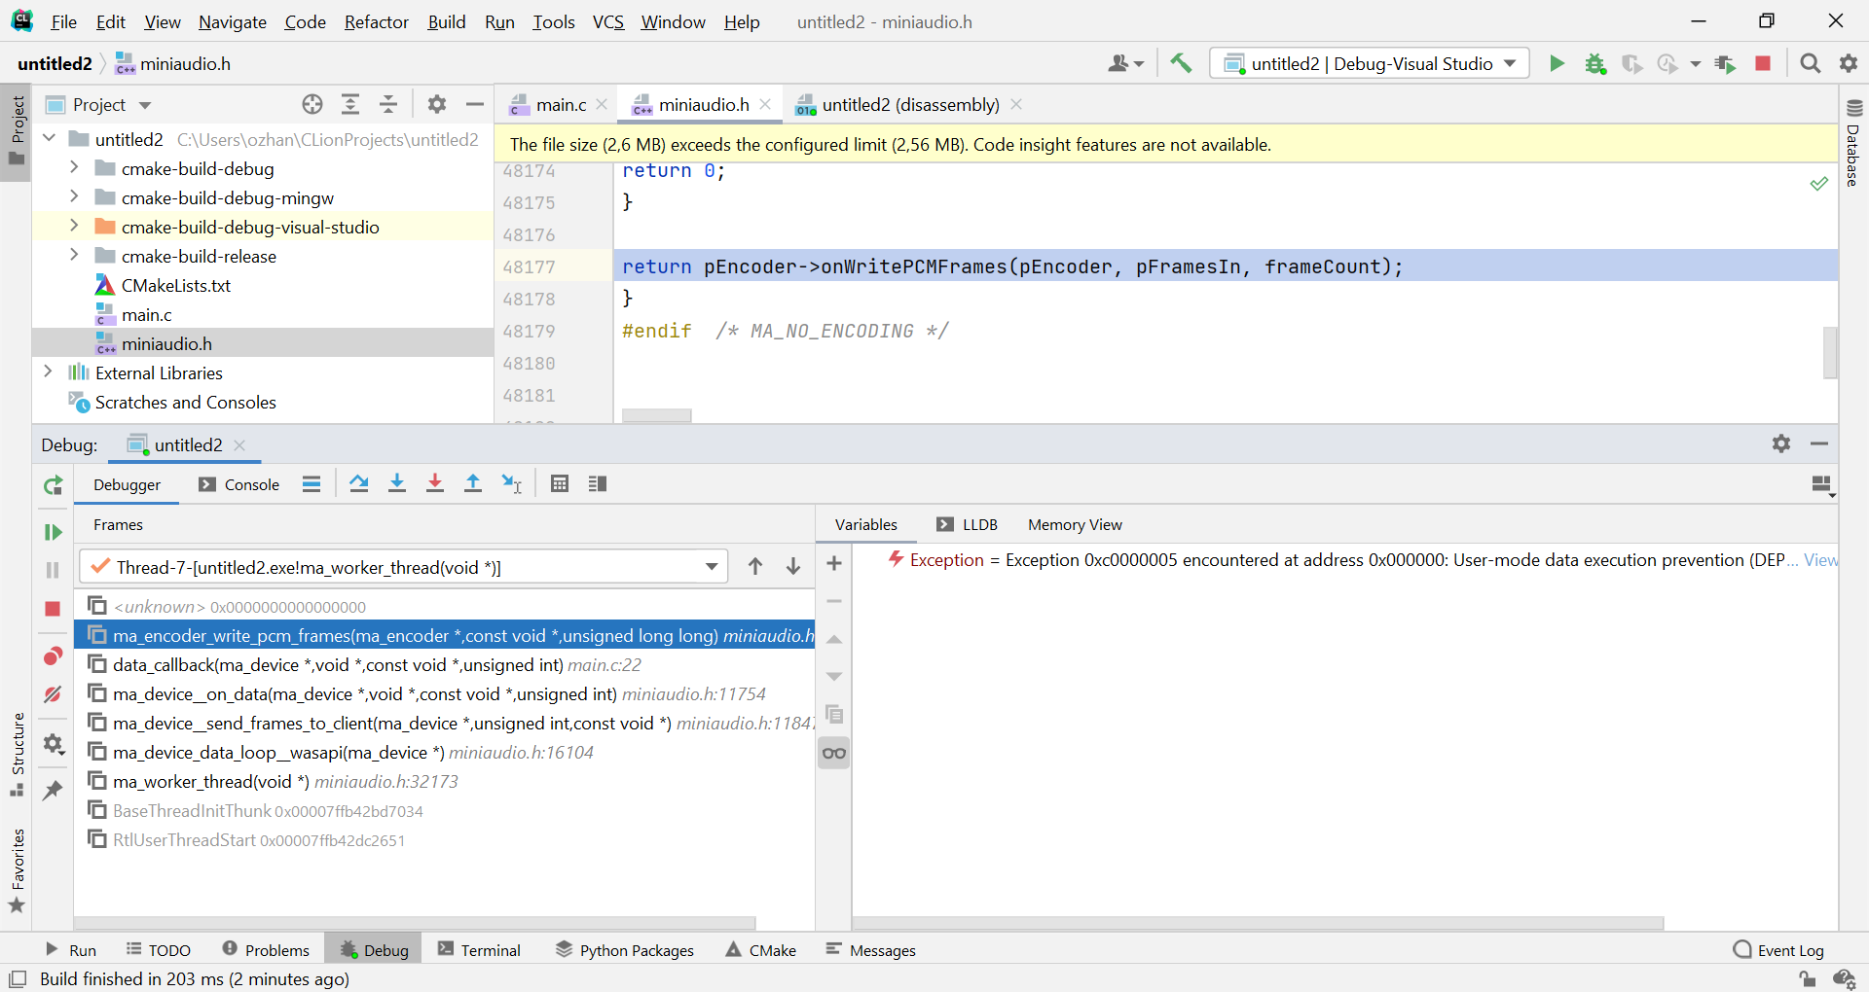This screenshot has height=992, width=1869.
Task: Select the Step Into debugger icon
Action: [x=396, y=483]
